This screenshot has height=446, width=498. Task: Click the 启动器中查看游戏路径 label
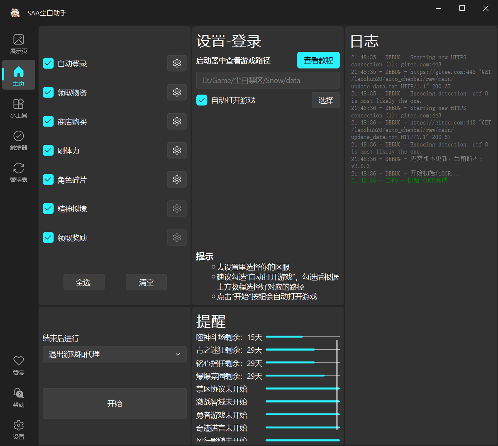pyautogui.click(x=233, y=61)
